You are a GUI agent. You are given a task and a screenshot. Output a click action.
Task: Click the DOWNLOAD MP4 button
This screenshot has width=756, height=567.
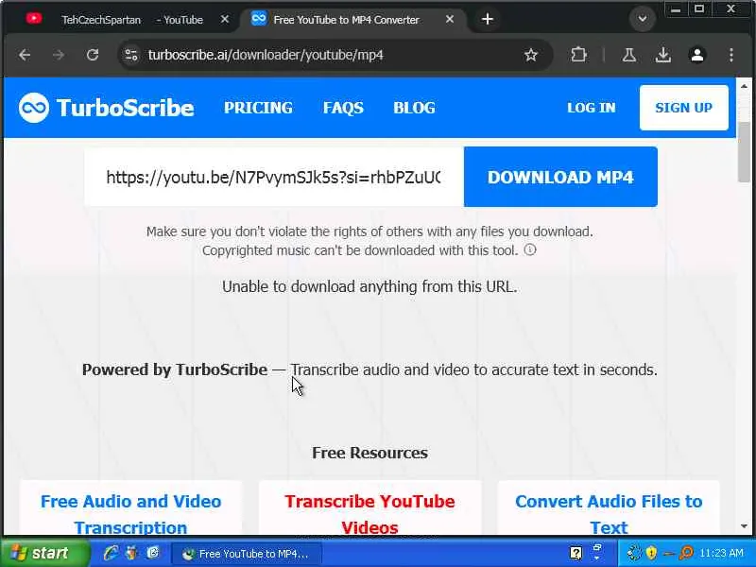(560, 177)
